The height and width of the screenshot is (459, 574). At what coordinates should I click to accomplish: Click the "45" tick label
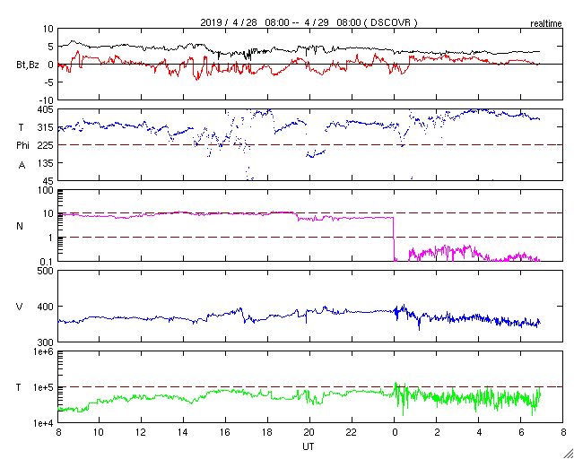pyautogui.click(x=48, y=181)
